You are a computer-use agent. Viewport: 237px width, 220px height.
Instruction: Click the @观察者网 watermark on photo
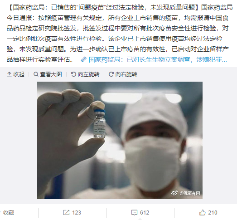(x=186, y=193)
